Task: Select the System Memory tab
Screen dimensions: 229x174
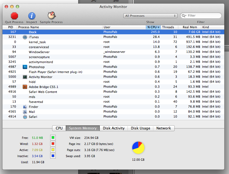Action: coord(83,128)
